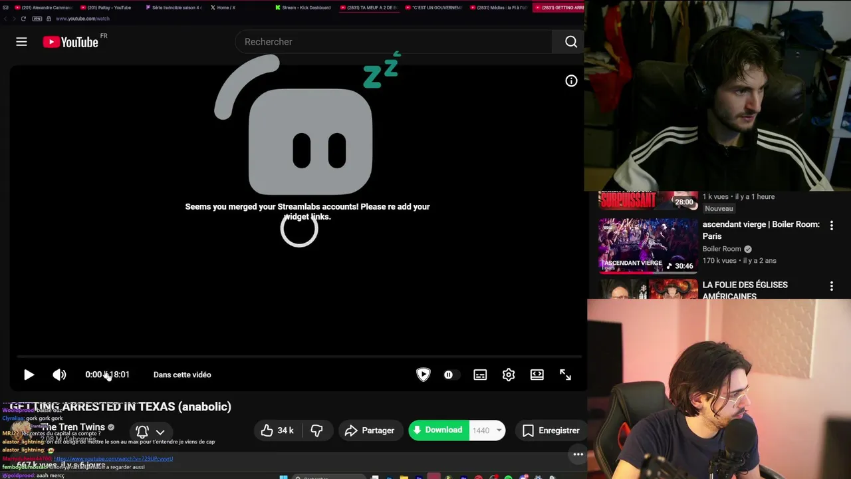
Task: Open the video info card icon
Action: (x=571, y=80)
